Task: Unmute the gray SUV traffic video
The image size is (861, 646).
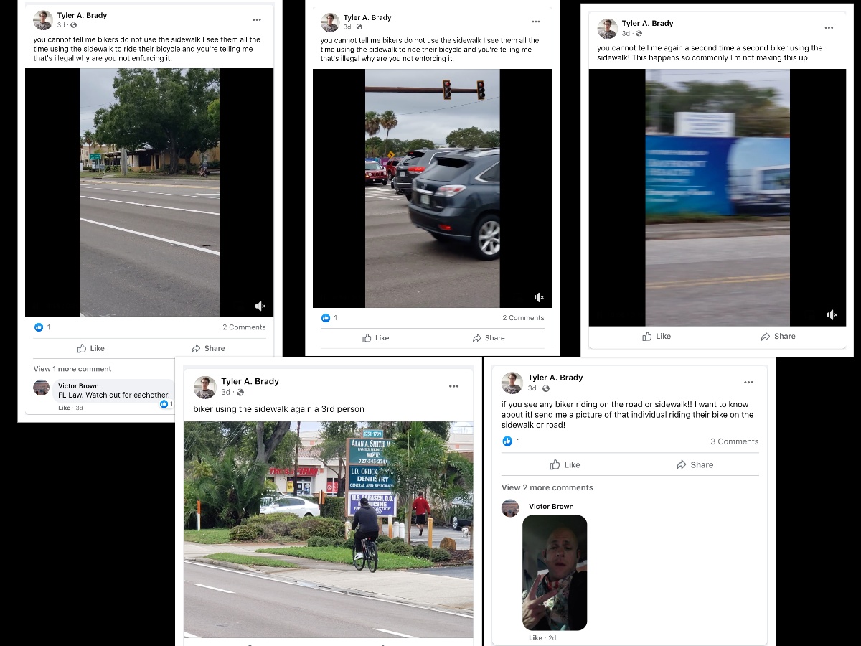Action: 539,297
